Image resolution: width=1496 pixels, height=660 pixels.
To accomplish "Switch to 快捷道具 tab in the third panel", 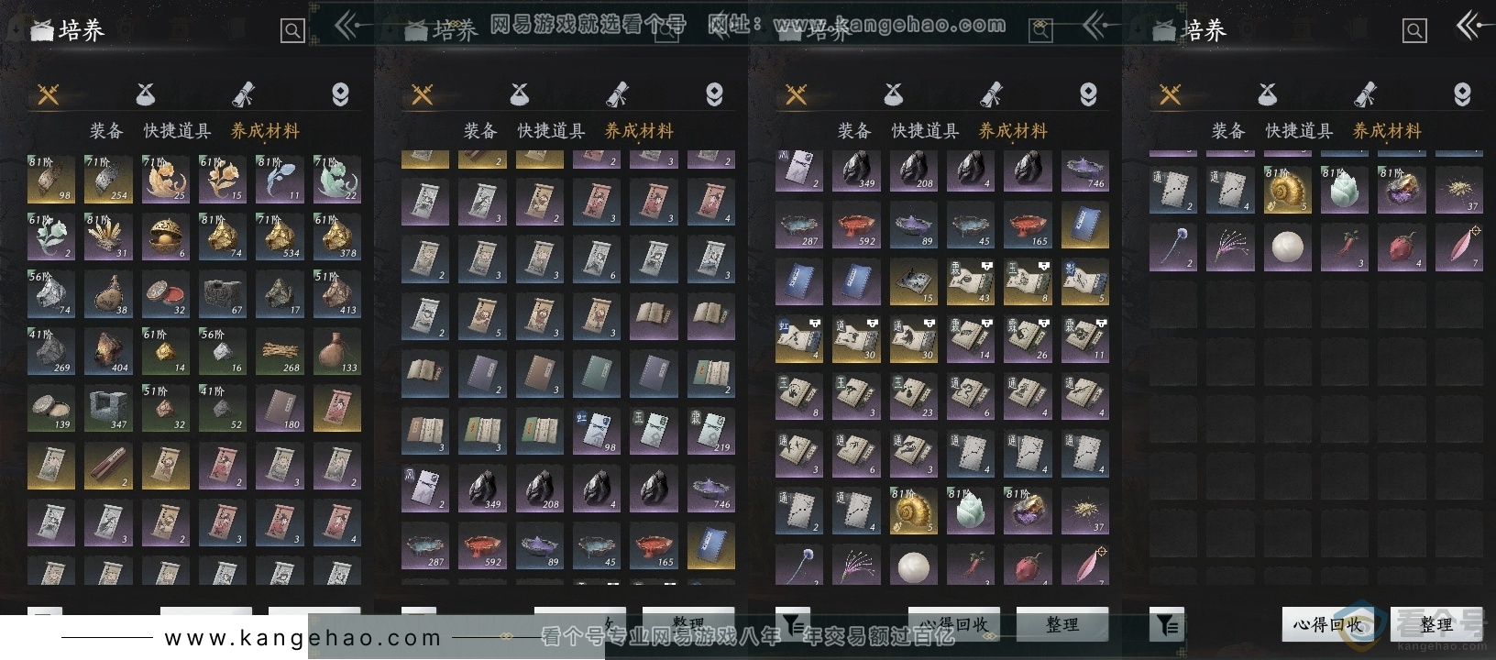I will (x=925, y=131).
